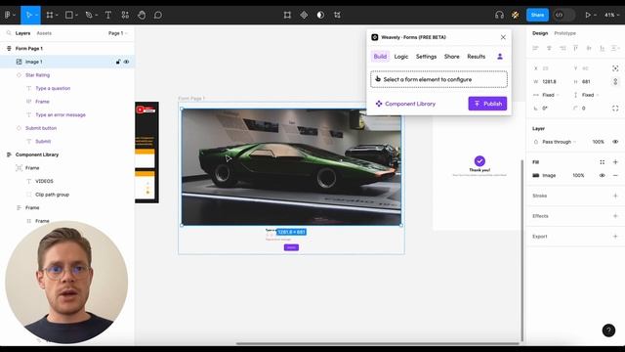Add a Stroke with plus icon
This screenshot has height=352, width=625.
pyautogui.click(x=615, y=196)
